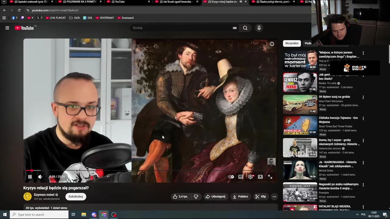Reload the current page

coord(19,10)
